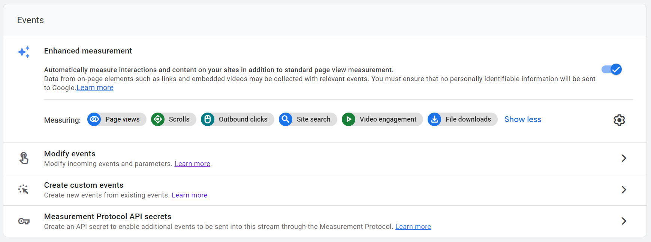Screen dimensions: 651x242
Task: Open Learn more link for Measurement Protocol
Action: click(x=413, y=227)
